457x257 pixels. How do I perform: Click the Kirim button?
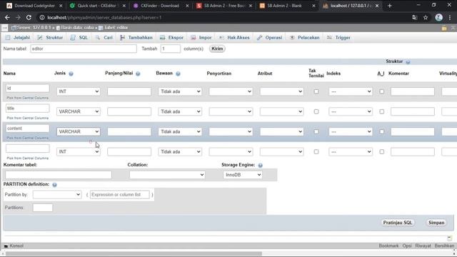(x=217, y=49)
